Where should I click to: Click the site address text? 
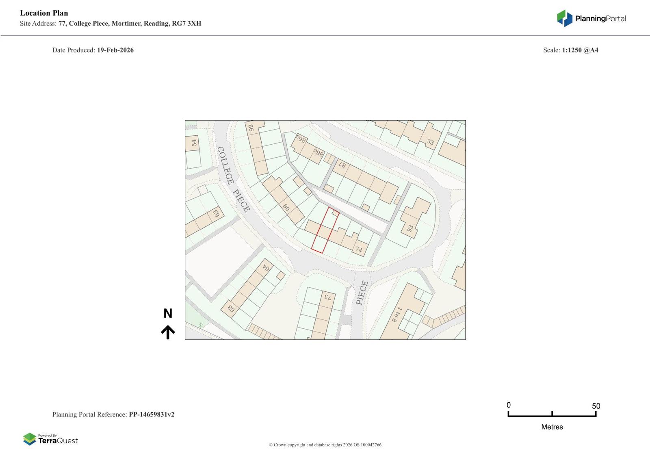(110, 24)
